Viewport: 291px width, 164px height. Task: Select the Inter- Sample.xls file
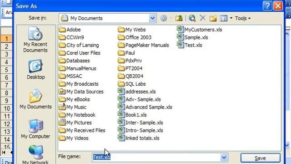(x=140, y=123)
